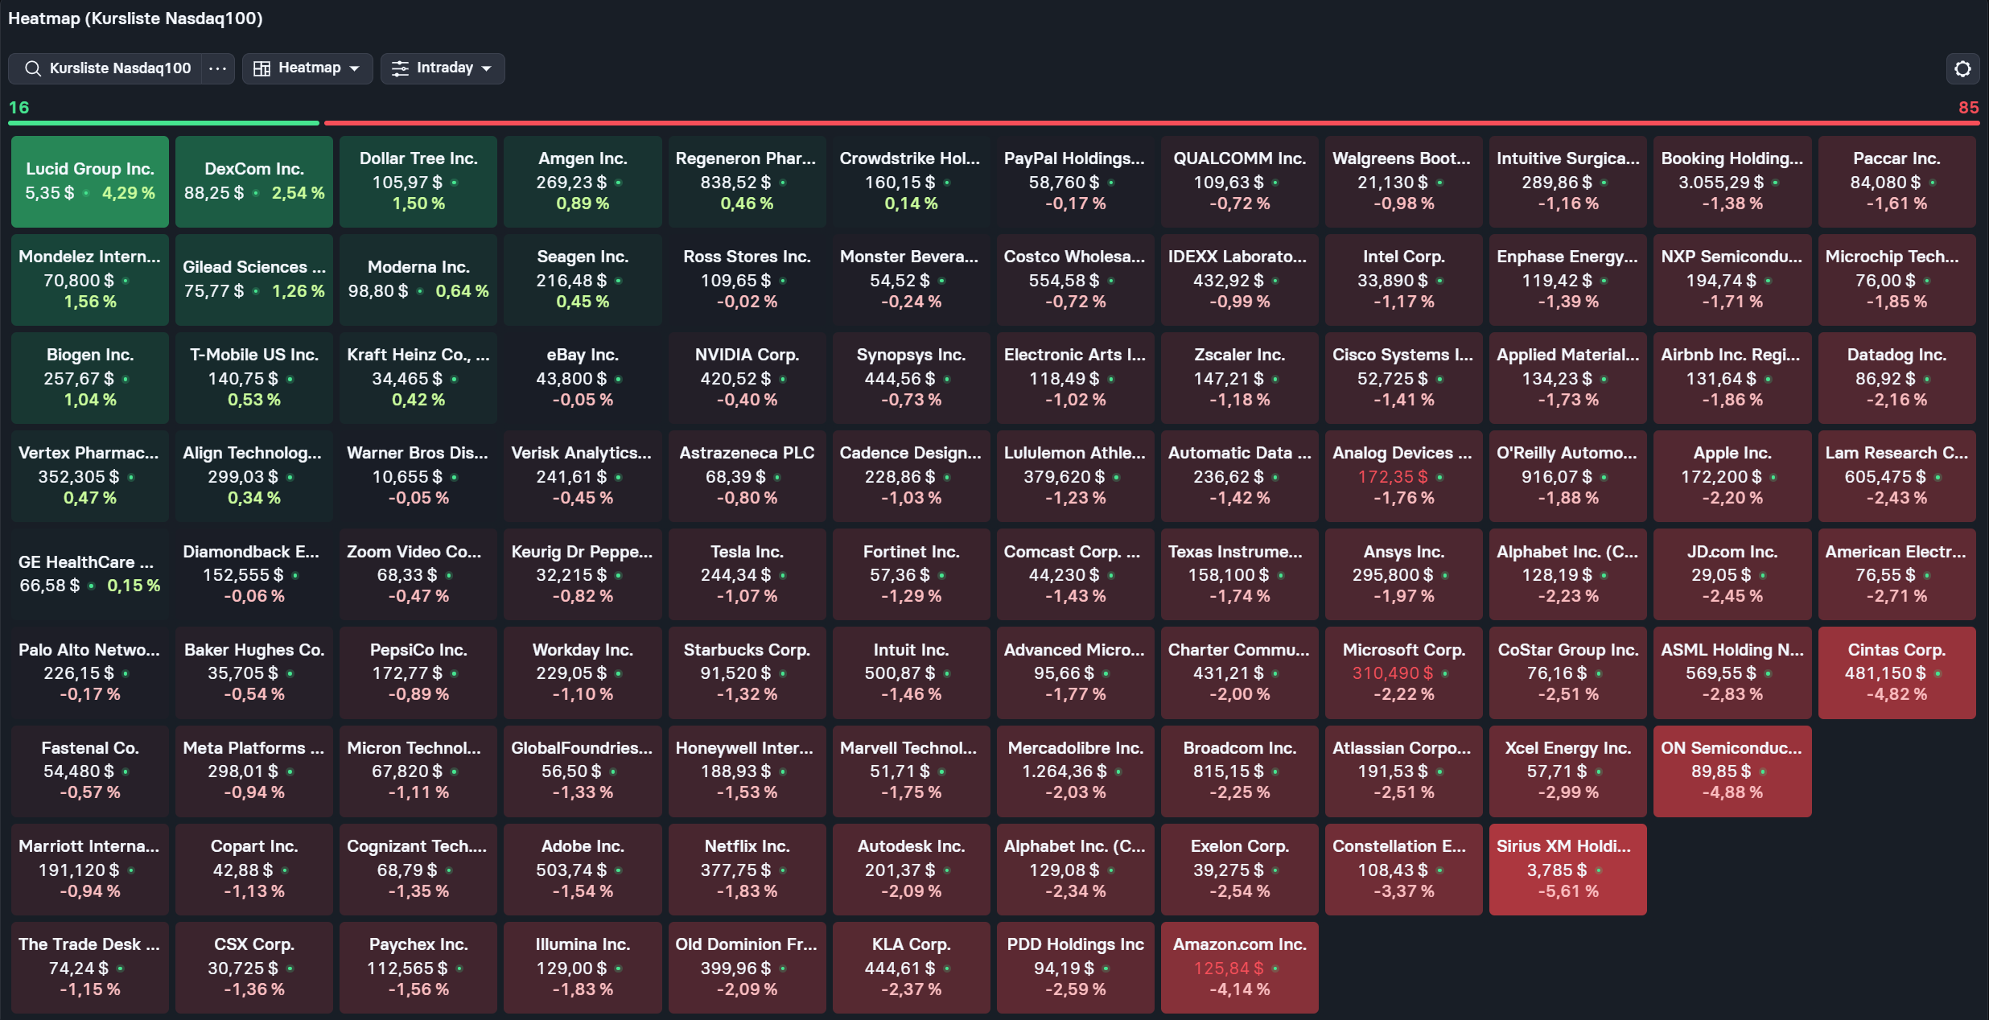The image size is (1989, 1020).
Task: Select the Apple Inc. tile
Action: (1732, 476)
